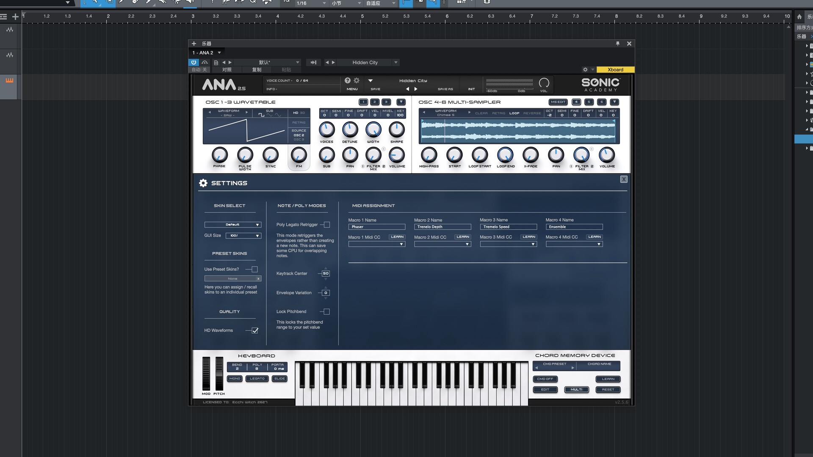Go to next preset beside 默认 field
This screenshot has width=813, height=457.
pyautogui.click(x=230, y=62)
